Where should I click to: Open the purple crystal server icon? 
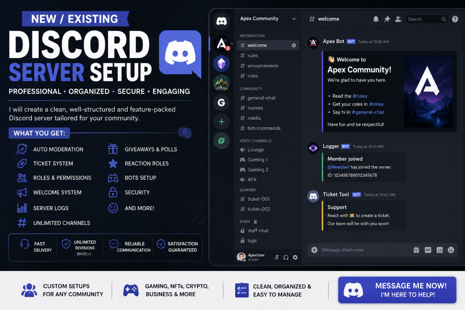click(x=222, y=64)
